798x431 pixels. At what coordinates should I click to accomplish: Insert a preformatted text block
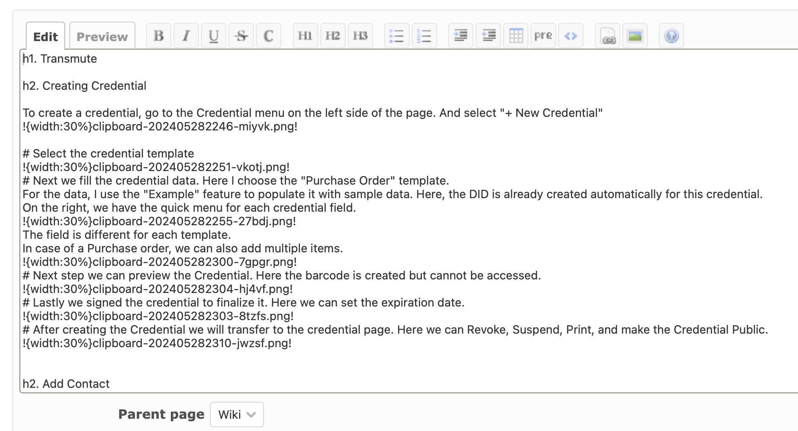pyautogui.click(x=543, y=36)
